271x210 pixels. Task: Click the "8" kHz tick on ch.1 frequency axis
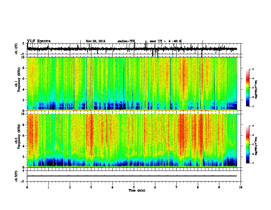click(24, 68)
